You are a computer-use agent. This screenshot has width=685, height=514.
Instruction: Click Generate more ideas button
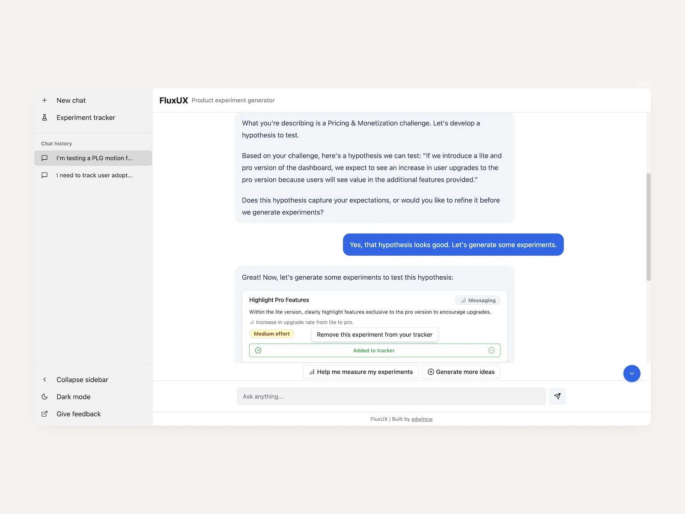pos(461,372)
